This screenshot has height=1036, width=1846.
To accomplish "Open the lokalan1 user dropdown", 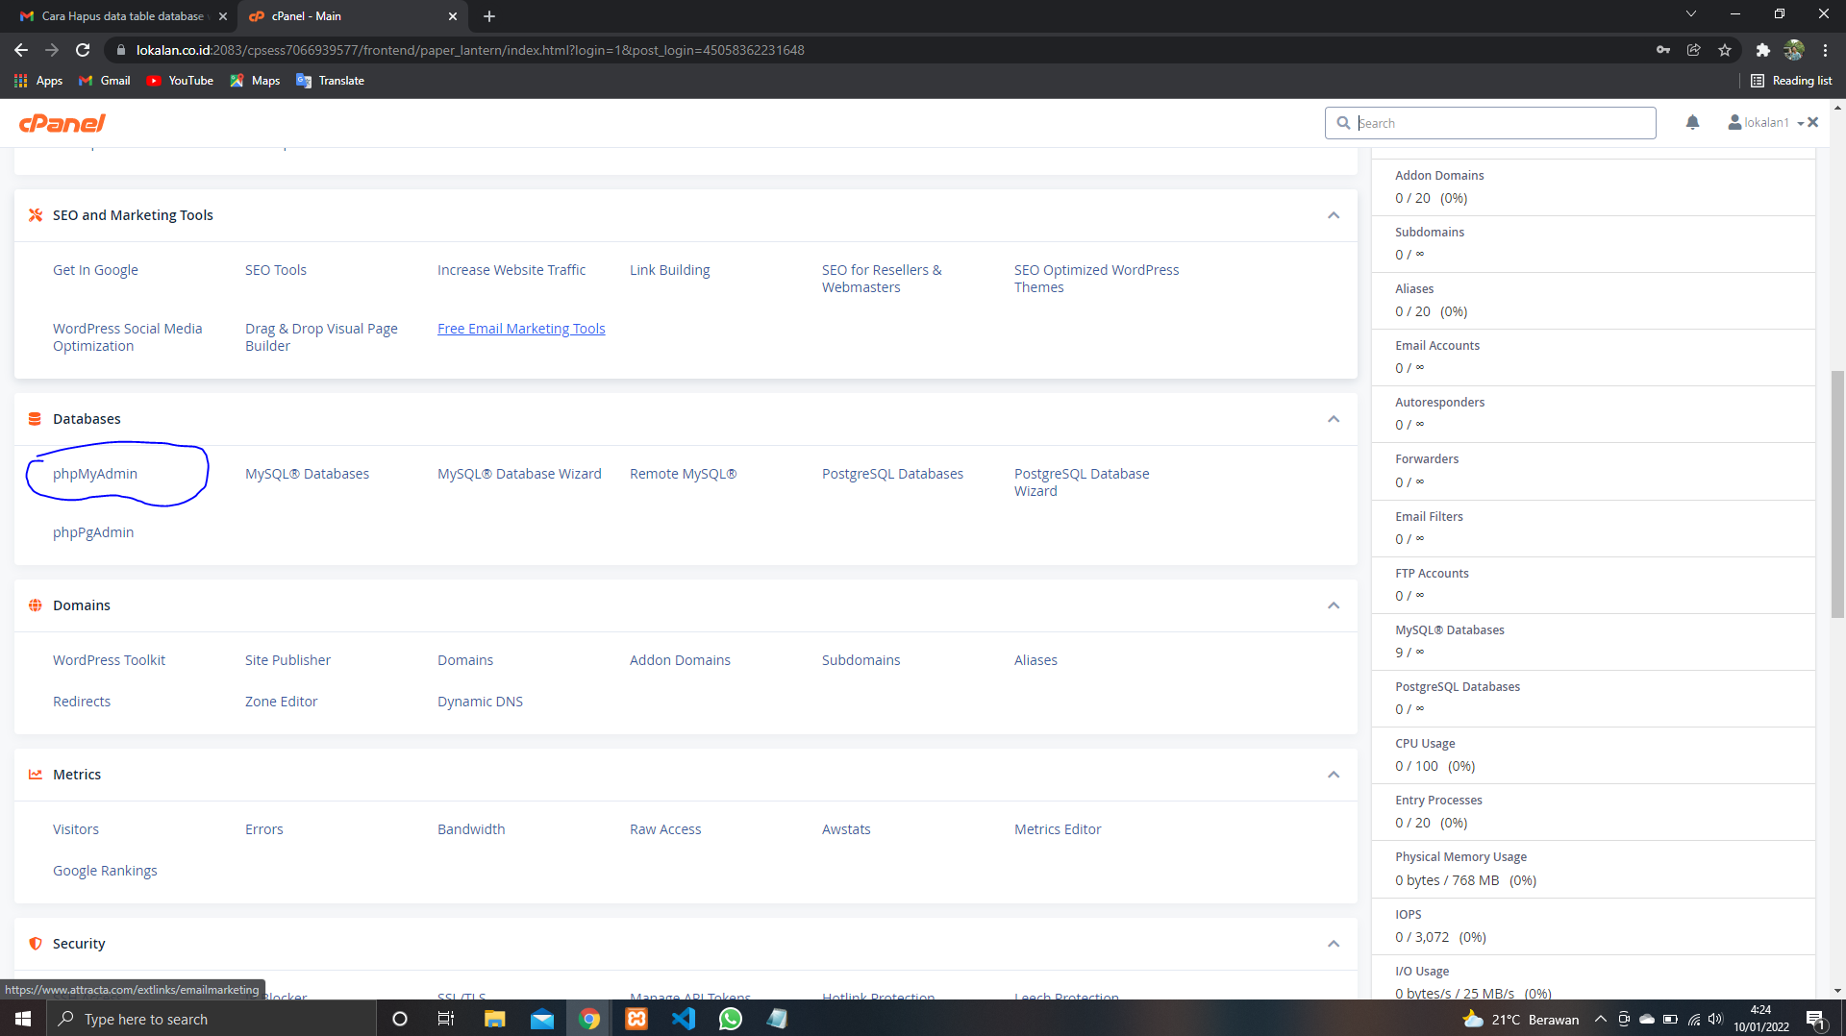I will (x=1766, y=123).
